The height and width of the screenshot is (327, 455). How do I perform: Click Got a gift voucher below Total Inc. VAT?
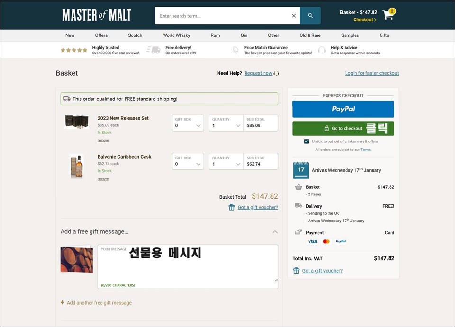click(322, 271)
